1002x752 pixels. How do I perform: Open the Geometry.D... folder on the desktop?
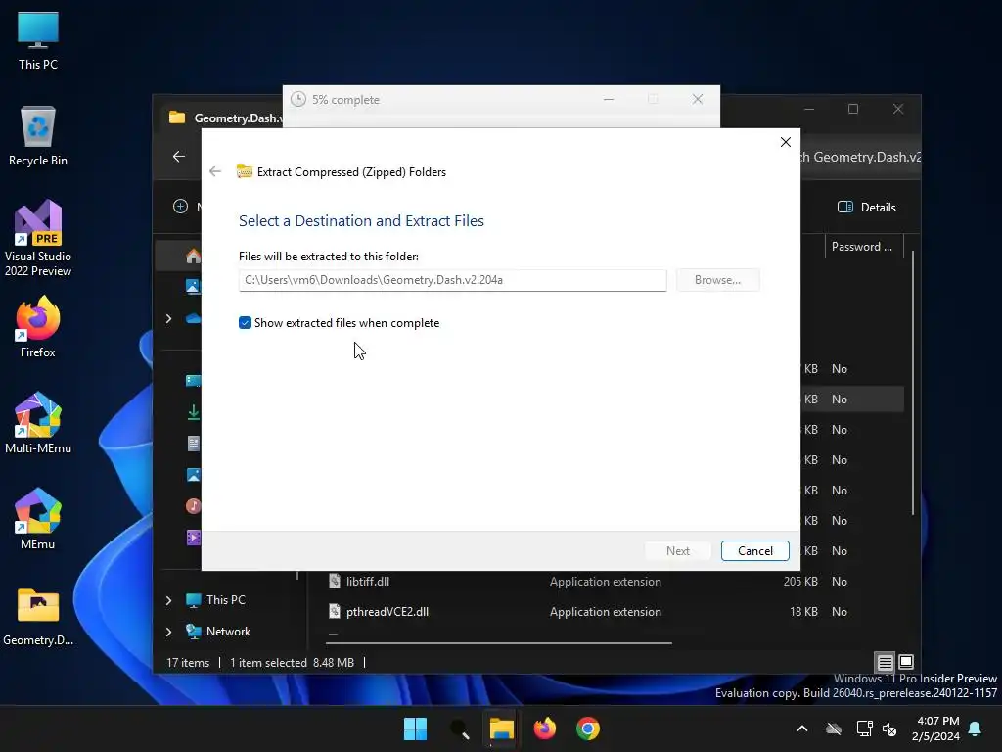38,617
